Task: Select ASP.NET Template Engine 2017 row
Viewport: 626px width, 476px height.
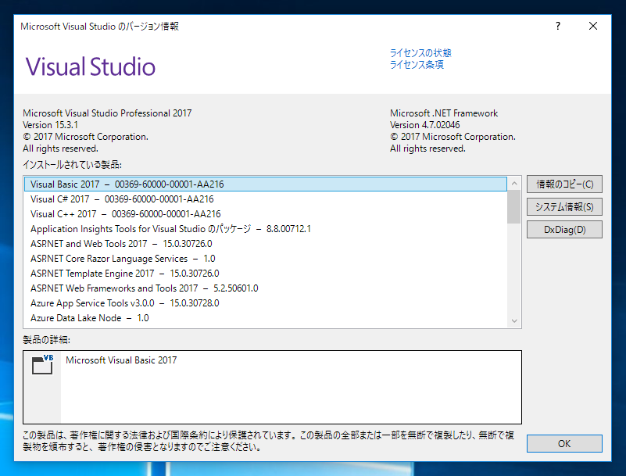Action: (x=266, y=273)
